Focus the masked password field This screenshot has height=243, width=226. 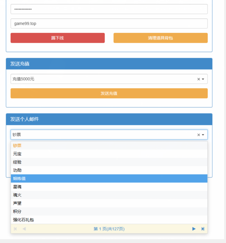tap(109, 9)
